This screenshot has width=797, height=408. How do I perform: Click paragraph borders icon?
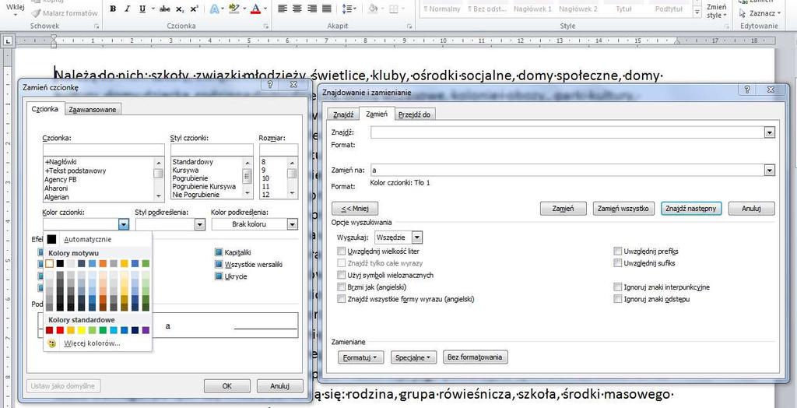click(394, 9)
